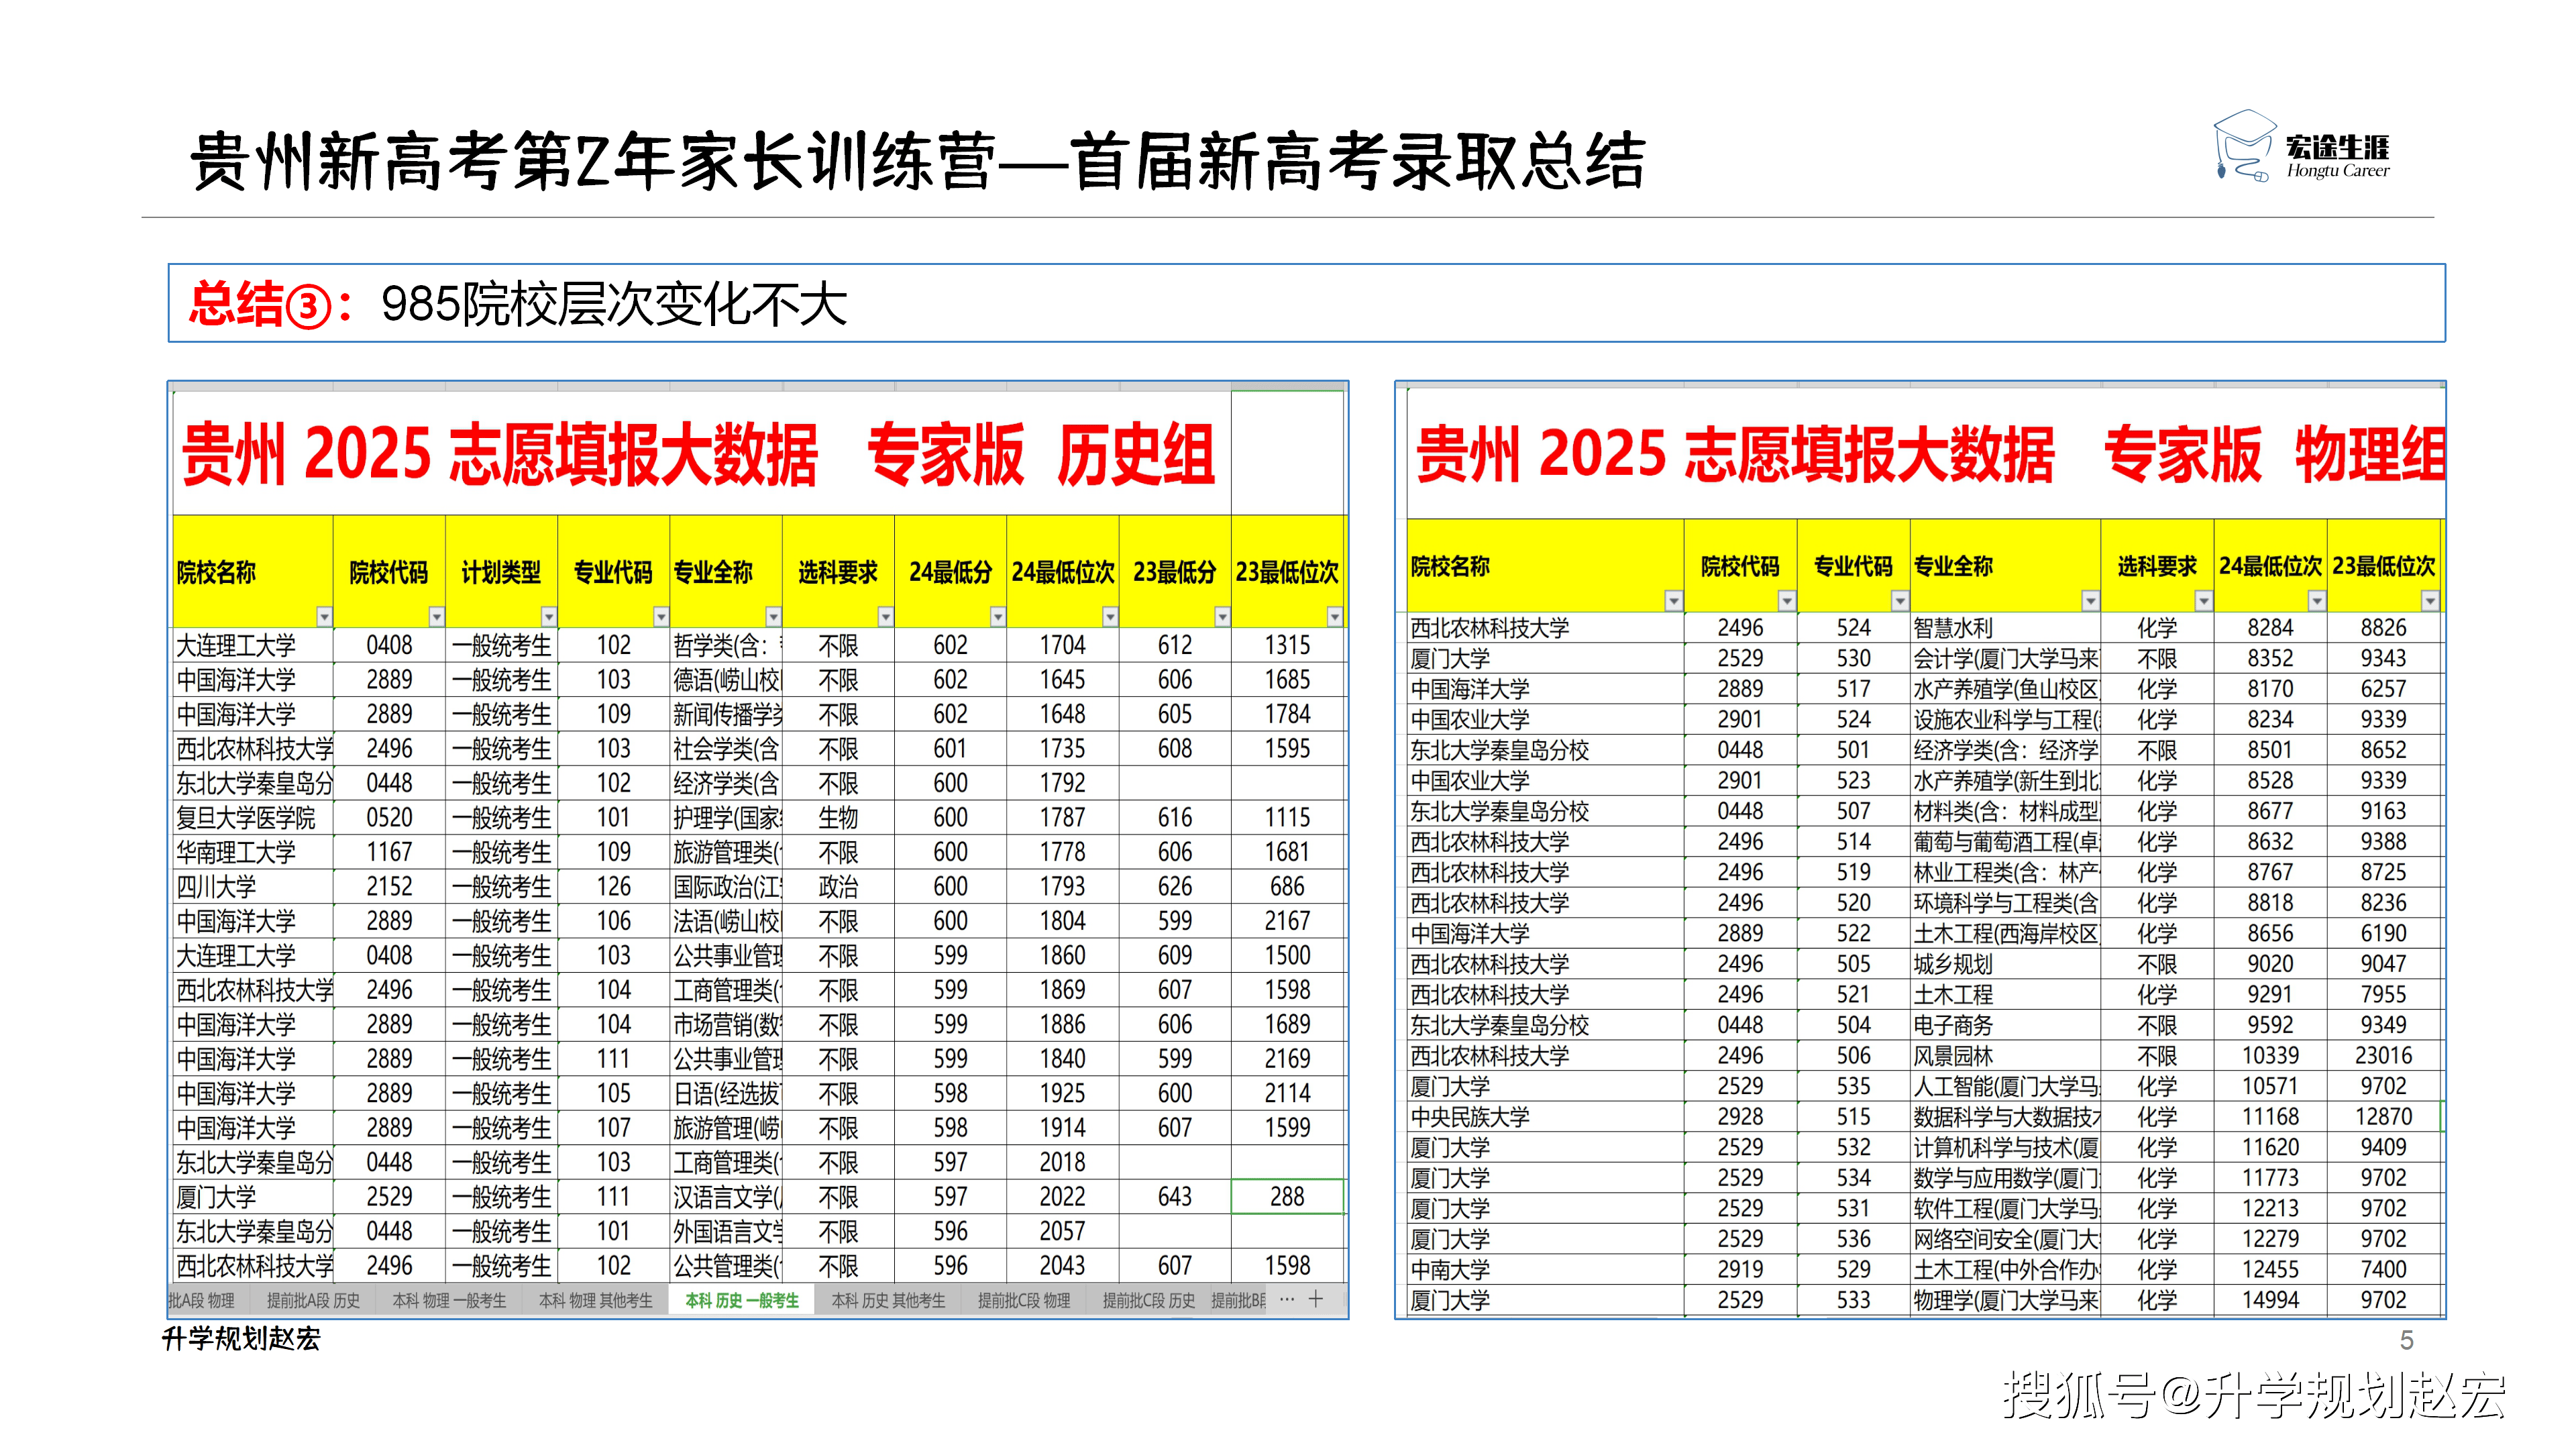Click the 复旦大学医学院 cell
2576x1449 pixels.
pyautogui.click(x=253, y=818)
